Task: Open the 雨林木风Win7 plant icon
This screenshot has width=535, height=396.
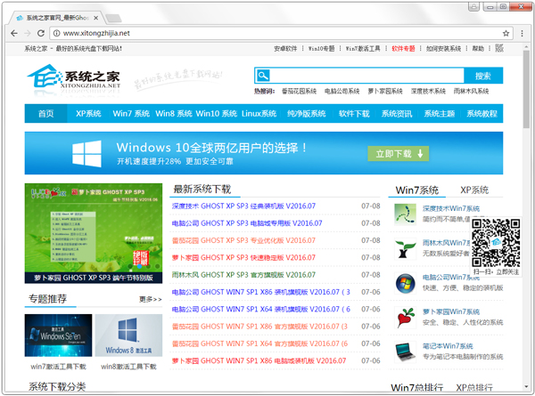Action: point(405,248)
